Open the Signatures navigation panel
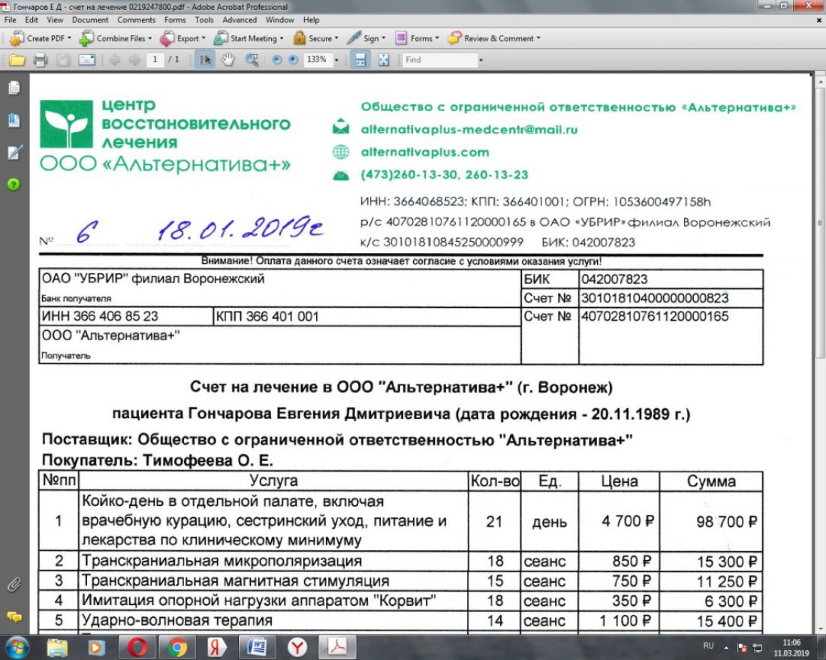826x660 pixels. (14, 152)
